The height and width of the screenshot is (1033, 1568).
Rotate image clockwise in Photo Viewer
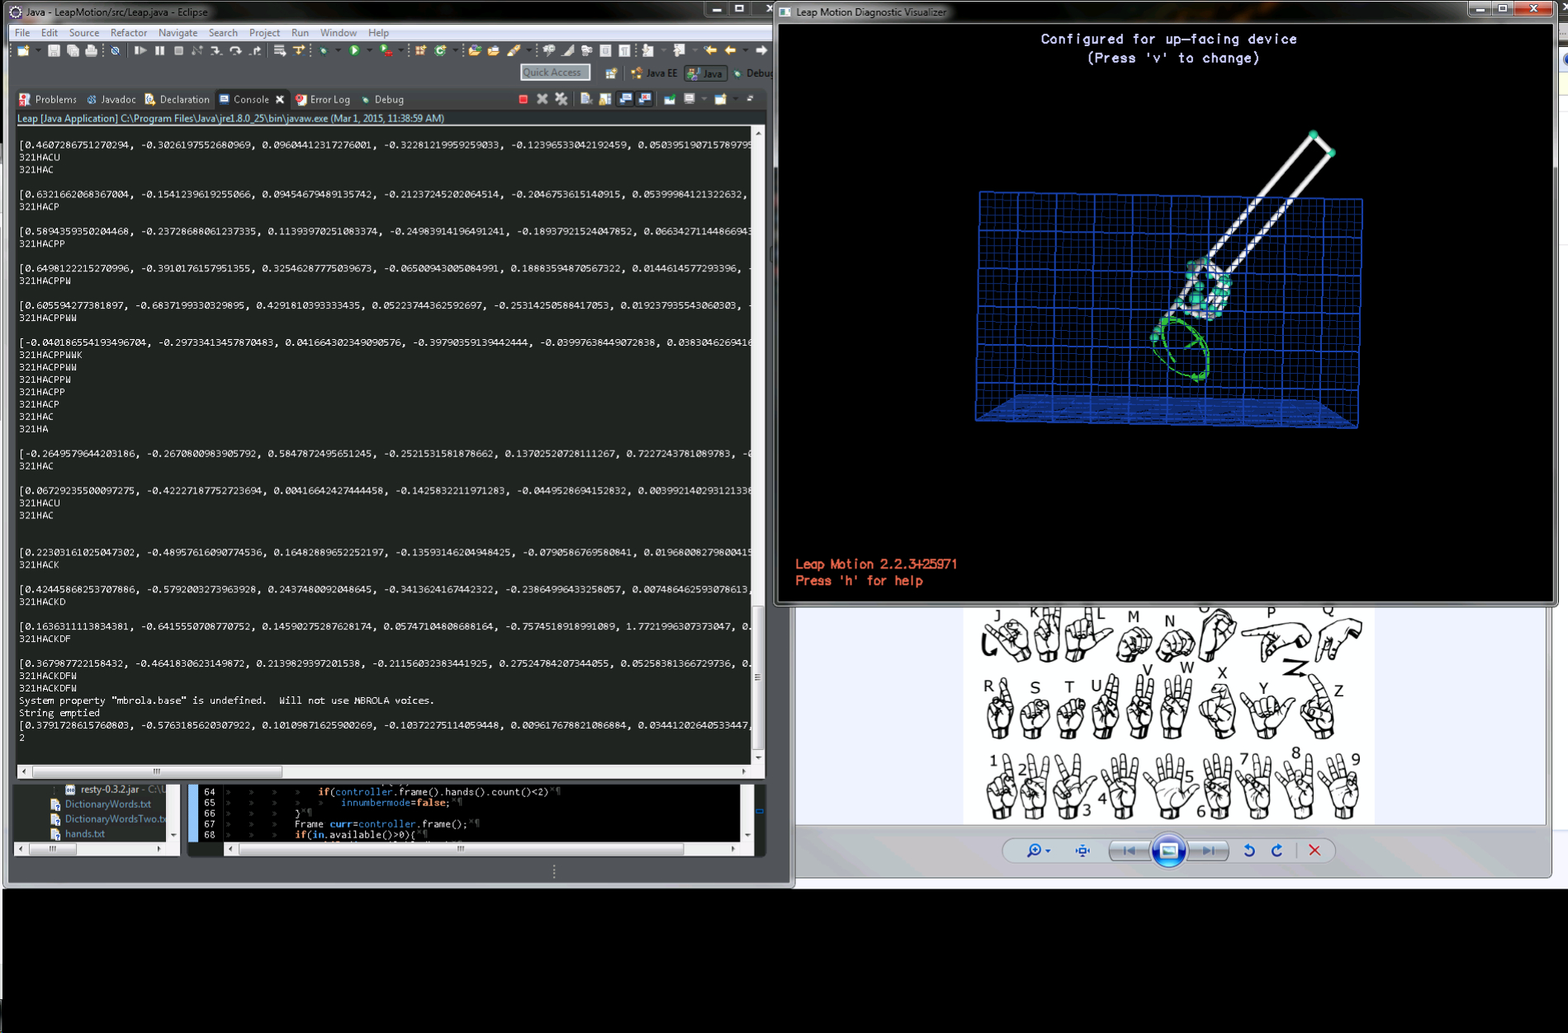1277,851
